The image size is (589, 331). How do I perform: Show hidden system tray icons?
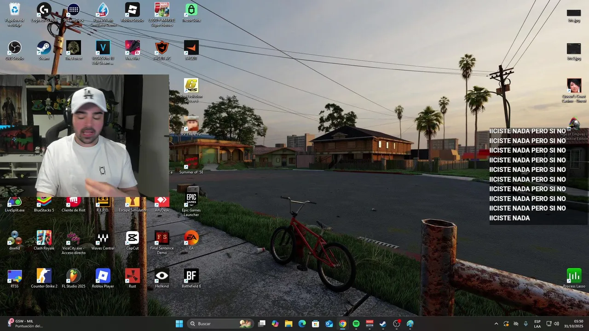[x=496, y=324]
